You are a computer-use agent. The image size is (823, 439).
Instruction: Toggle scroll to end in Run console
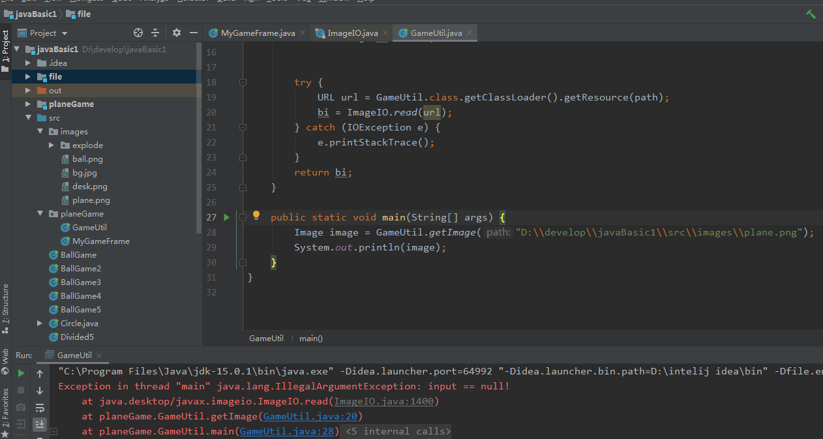pos(40,424)
